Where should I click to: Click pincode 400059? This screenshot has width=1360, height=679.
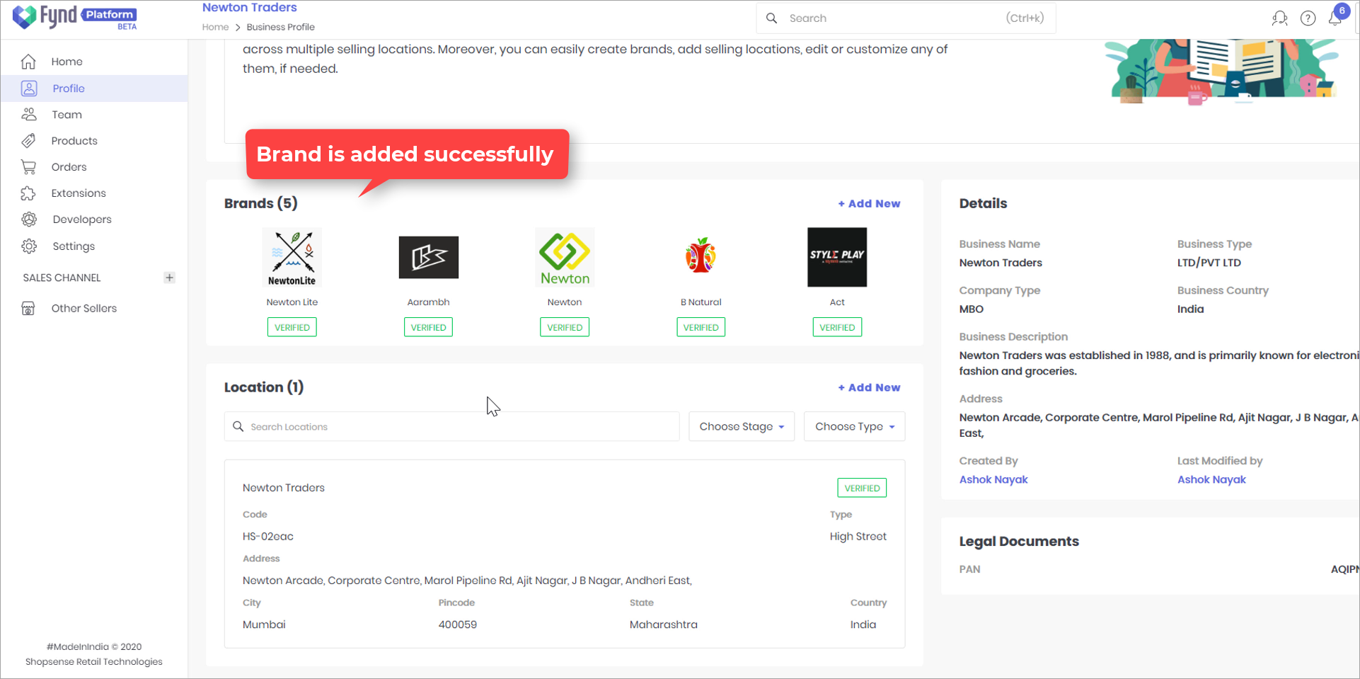coord(458,624)
